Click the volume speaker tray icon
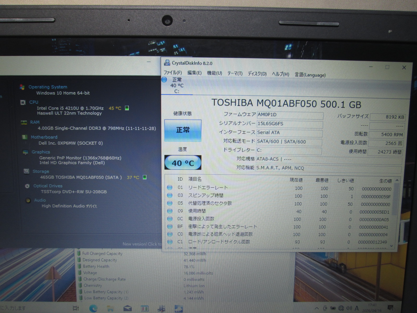 tap(349, 308)
